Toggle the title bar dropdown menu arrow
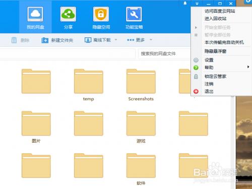 197,4
